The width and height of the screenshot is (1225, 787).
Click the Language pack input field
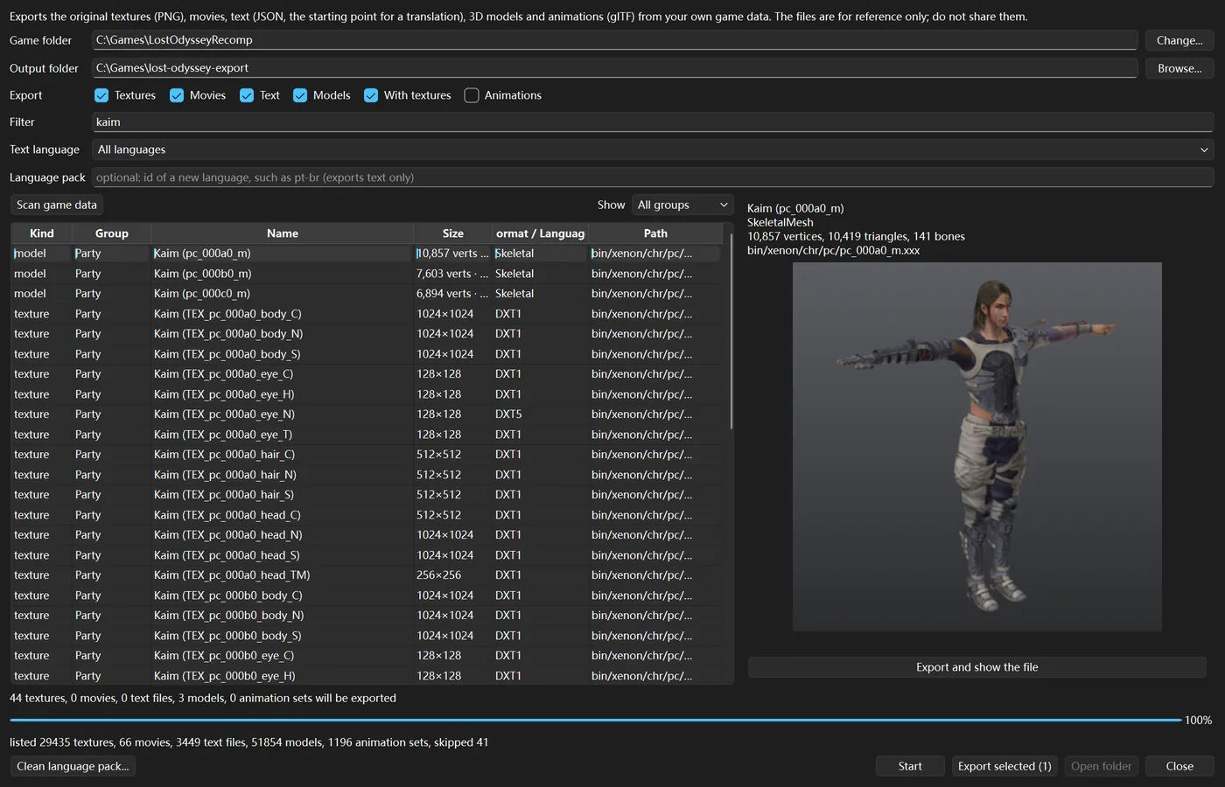pos(653,178)
